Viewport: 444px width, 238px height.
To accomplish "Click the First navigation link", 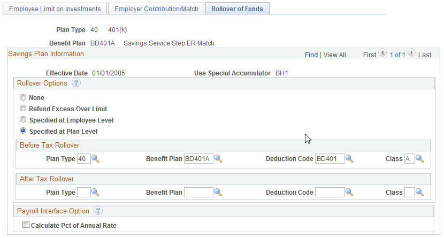I will click(x=370, y=55).
